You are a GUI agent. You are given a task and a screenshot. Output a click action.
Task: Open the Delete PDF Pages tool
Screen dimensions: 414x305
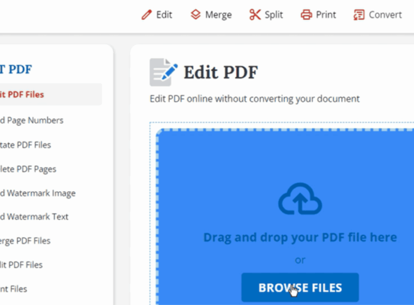coord(28,169)
